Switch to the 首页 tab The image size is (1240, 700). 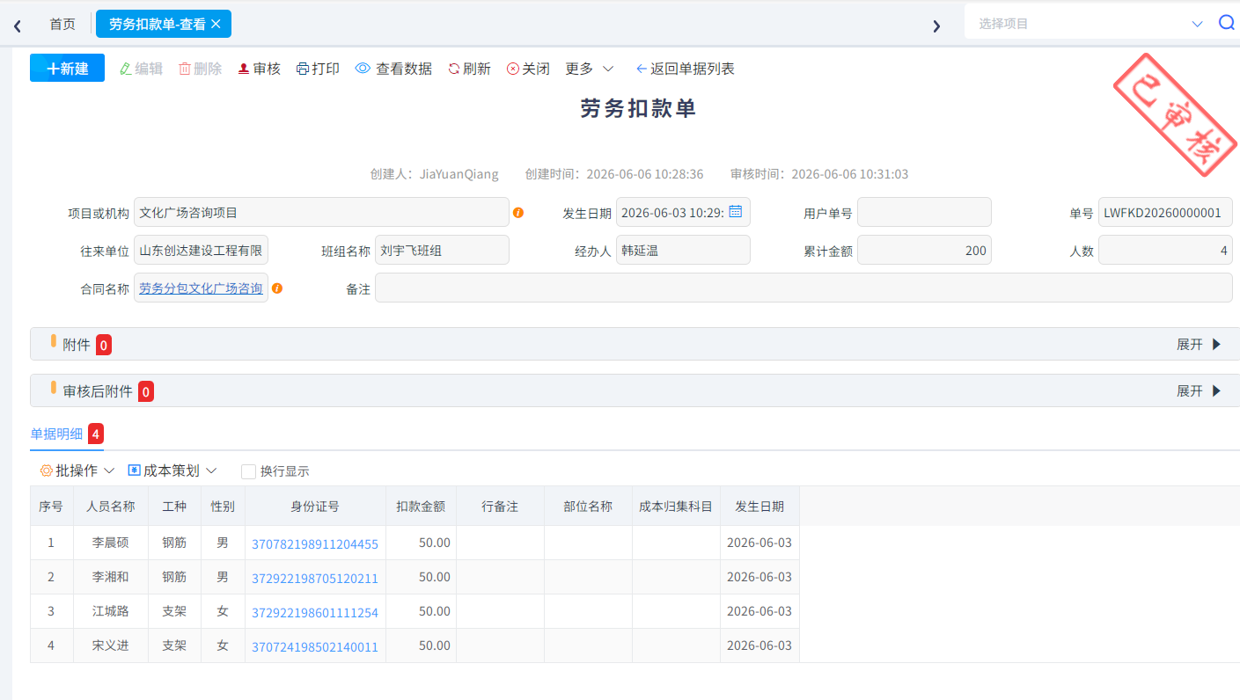tap(62, 24)
